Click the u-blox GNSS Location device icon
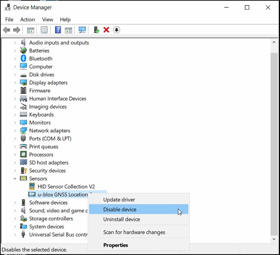This screenshot has width=280, height=255. coord(32,194)
